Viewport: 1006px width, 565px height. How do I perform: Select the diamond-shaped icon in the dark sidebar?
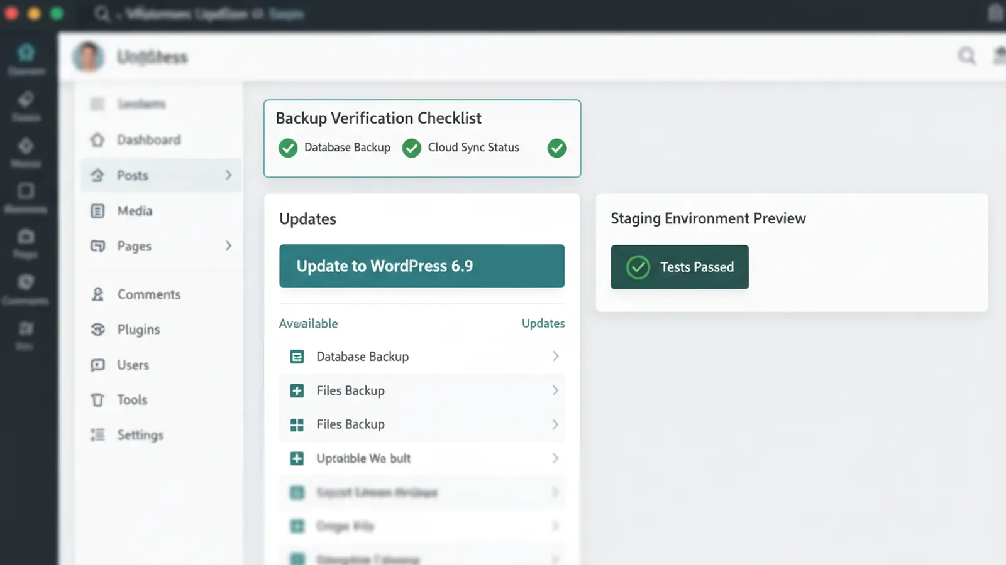coord(26,146)
